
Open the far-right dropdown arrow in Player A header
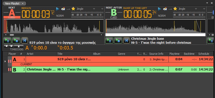[102, 9]
